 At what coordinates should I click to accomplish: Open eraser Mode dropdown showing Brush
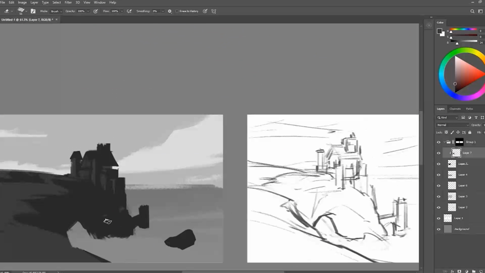pos(56,11)
